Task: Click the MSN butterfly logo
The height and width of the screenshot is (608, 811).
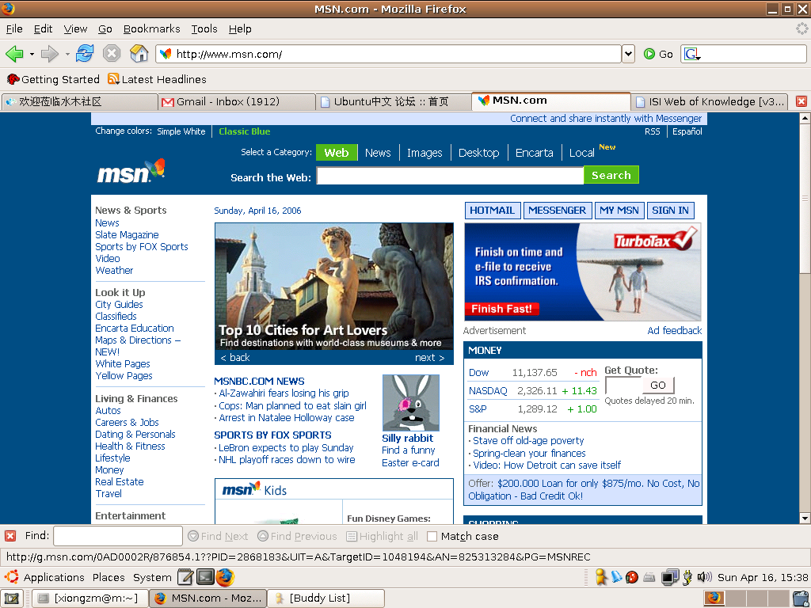Action: [x=131, y=171]
